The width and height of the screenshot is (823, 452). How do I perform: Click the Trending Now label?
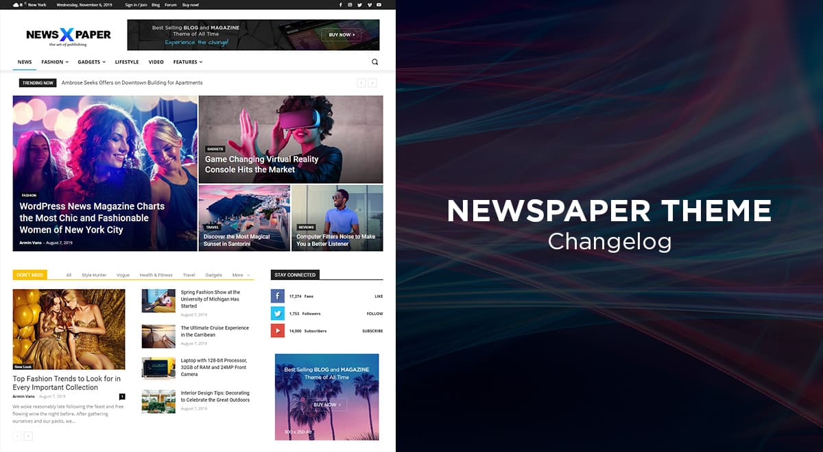[38, 83]
